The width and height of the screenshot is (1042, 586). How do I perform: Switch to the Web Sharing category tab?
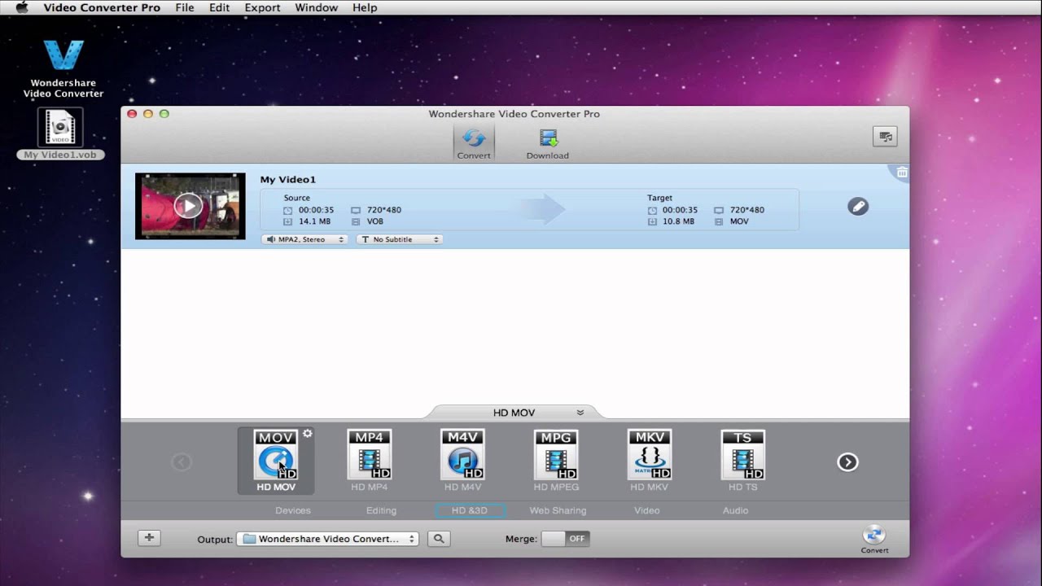point(558,510)
